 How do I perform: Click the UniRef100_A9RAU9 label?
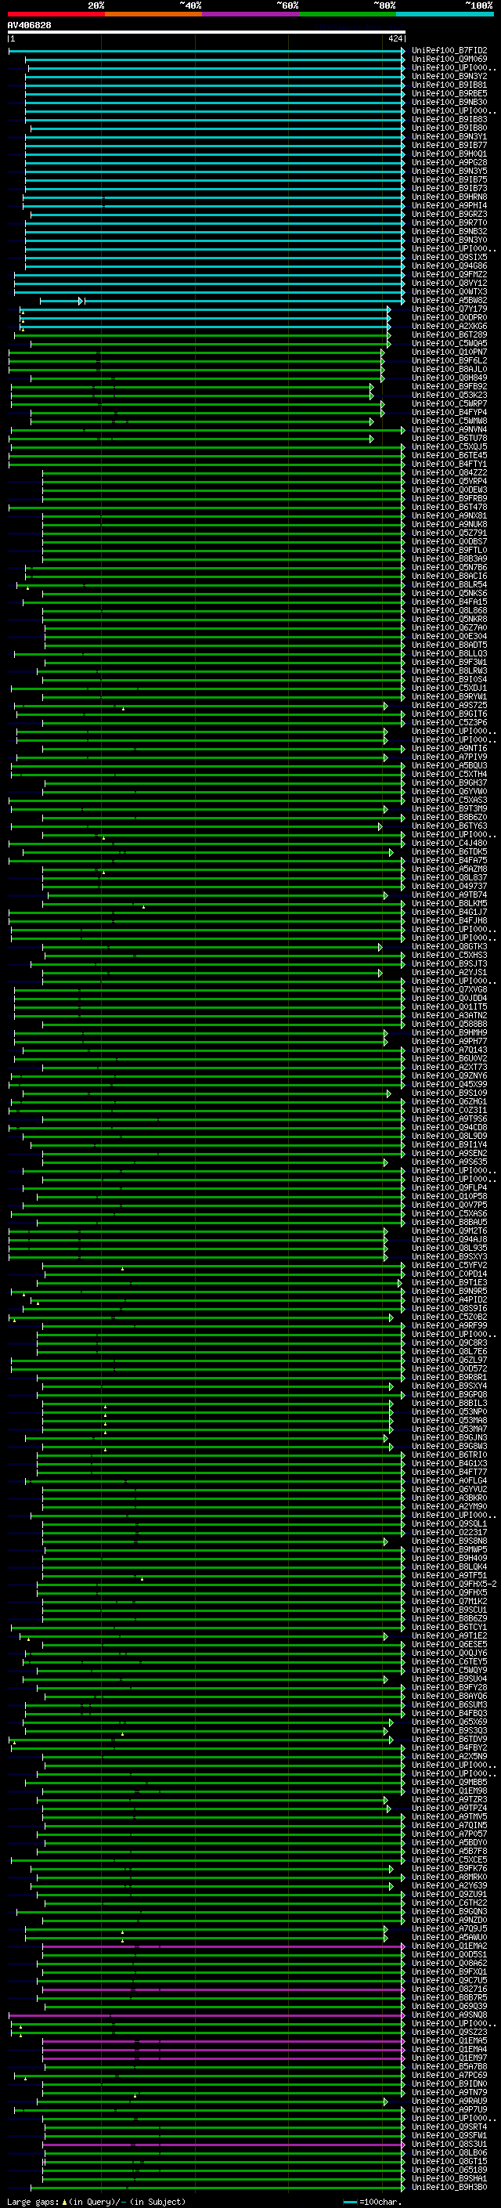(449, 2101)
